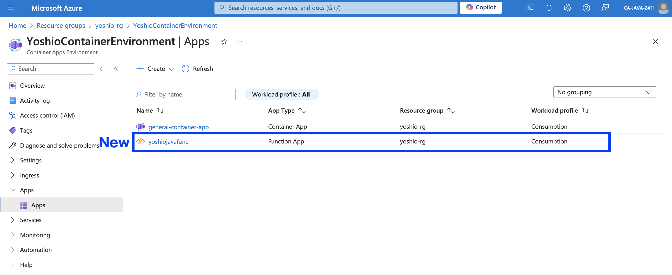Click the Container Apps Environment resource icon
The image size is (672, 275).
coord(15,45)
